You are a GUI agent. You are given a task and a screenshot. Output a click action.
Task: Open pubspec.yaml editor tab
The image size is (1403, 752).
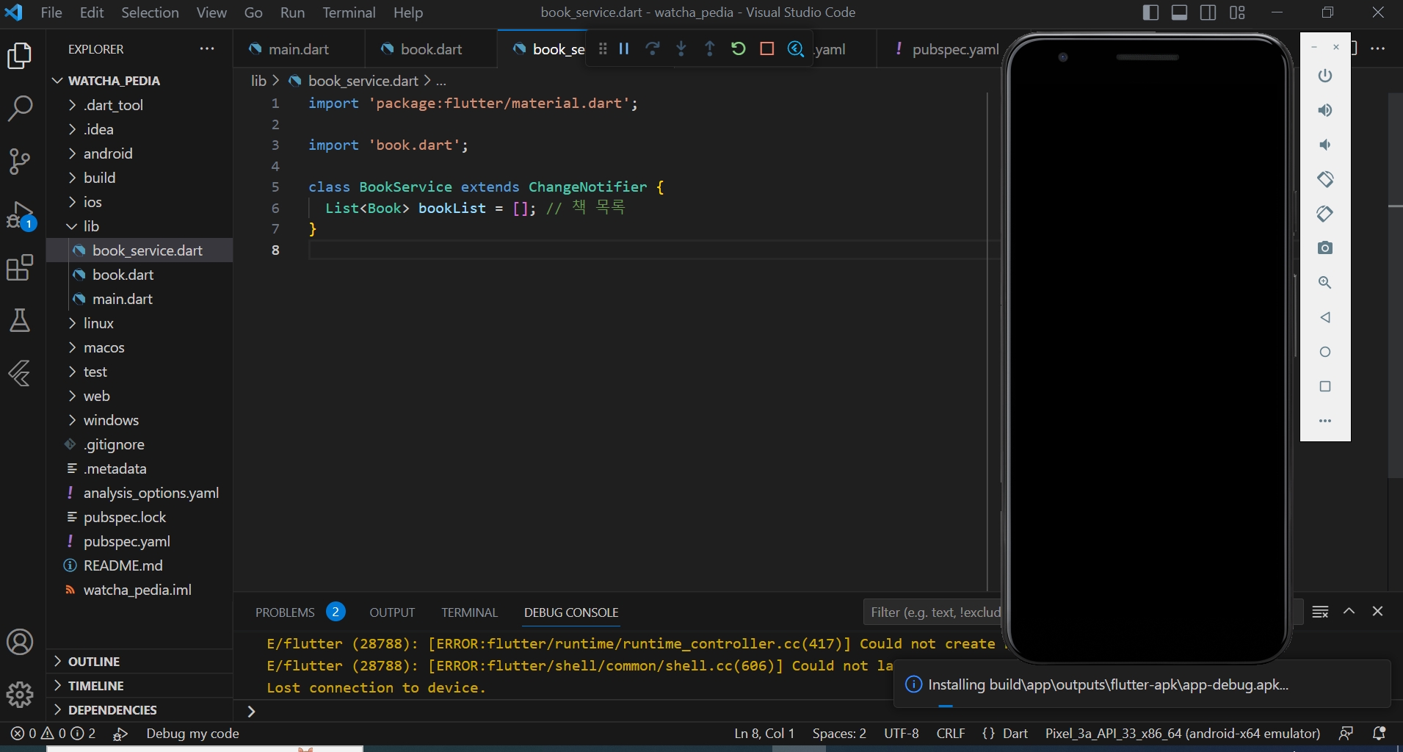pyautogui.click(x=946, y=49)
